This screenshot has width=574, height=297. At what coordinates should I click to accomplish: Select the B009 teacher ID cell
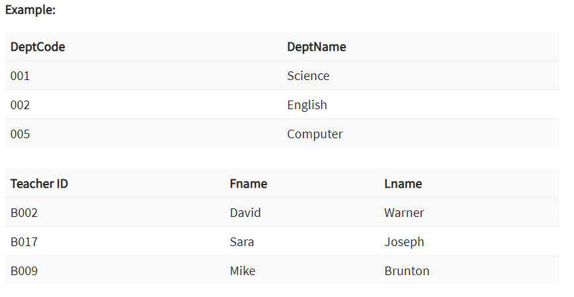click(24, 271)
